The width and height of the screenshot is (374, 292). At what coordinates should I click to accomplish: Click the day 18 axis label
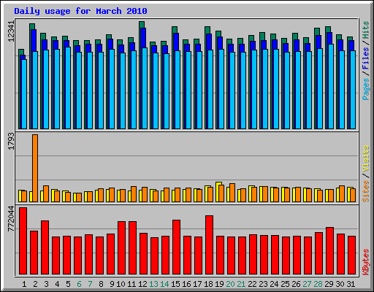208,284
